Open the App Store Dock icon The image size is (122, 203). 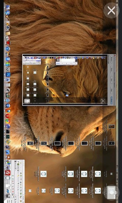pyautogui.click(x=8, y=59)
